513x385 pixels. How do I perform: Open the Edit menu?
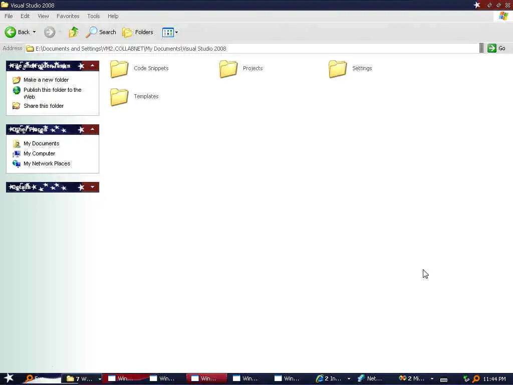pyautogui.click(x=25, y=16)
